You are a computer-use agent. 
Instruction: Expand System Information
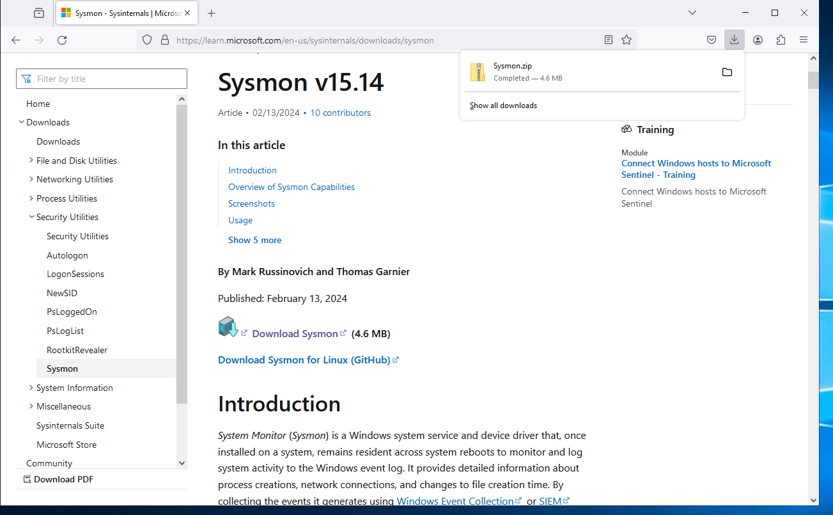tap(32, 388)
